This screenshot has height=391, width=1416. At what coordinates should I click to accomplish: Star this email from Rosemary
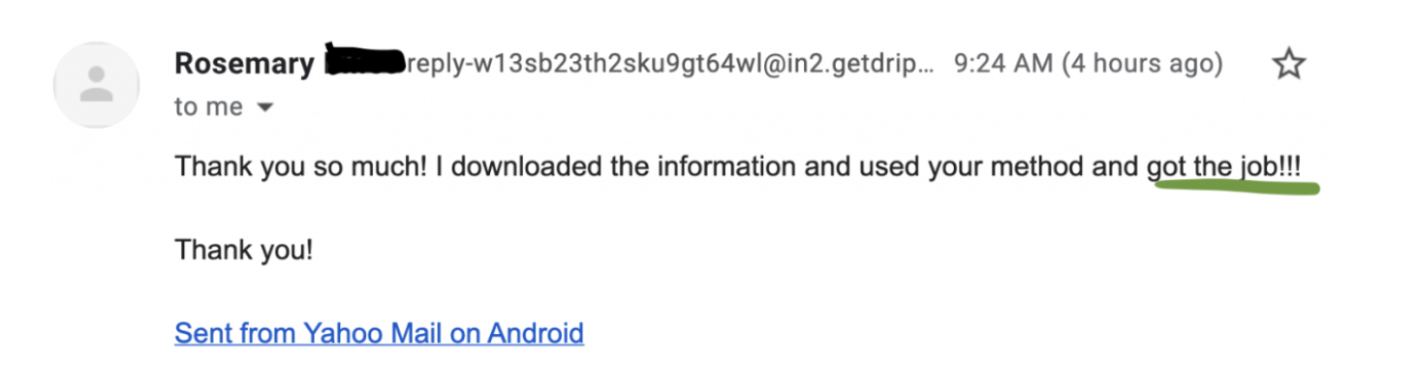[x=1288, y=65]
